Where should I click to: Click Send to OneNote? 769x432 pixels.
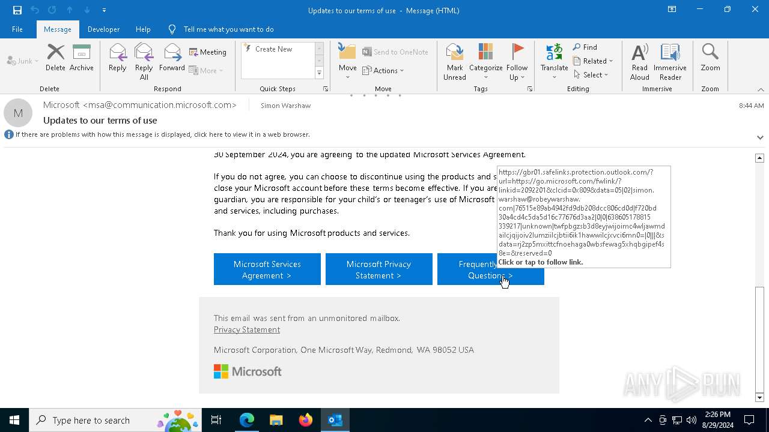coord(395,52)
